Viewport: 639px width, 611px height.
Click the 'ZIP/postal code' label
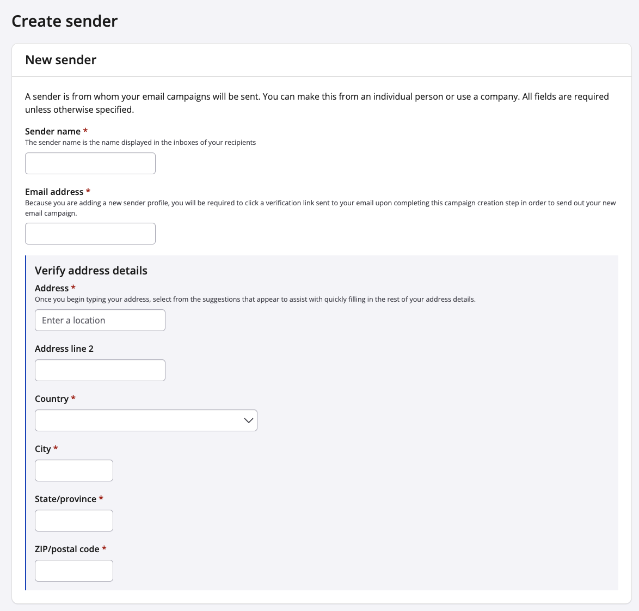click(x=67, y=549)
